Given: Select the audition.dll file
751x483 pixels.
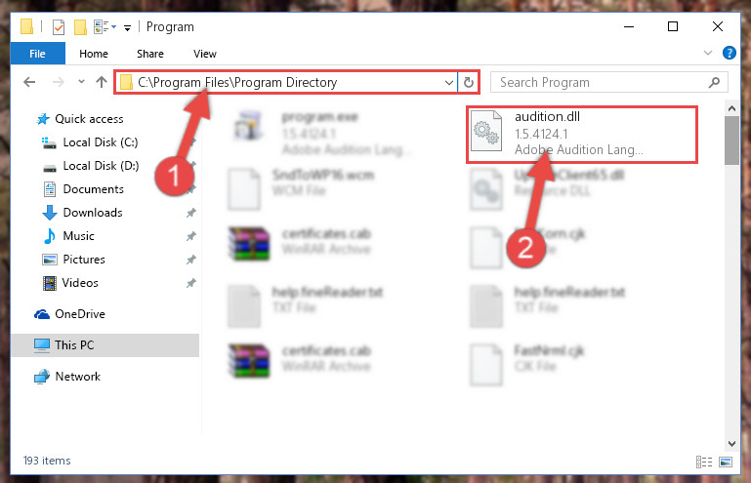Looking at the screenshot, I should pos(581,135).
